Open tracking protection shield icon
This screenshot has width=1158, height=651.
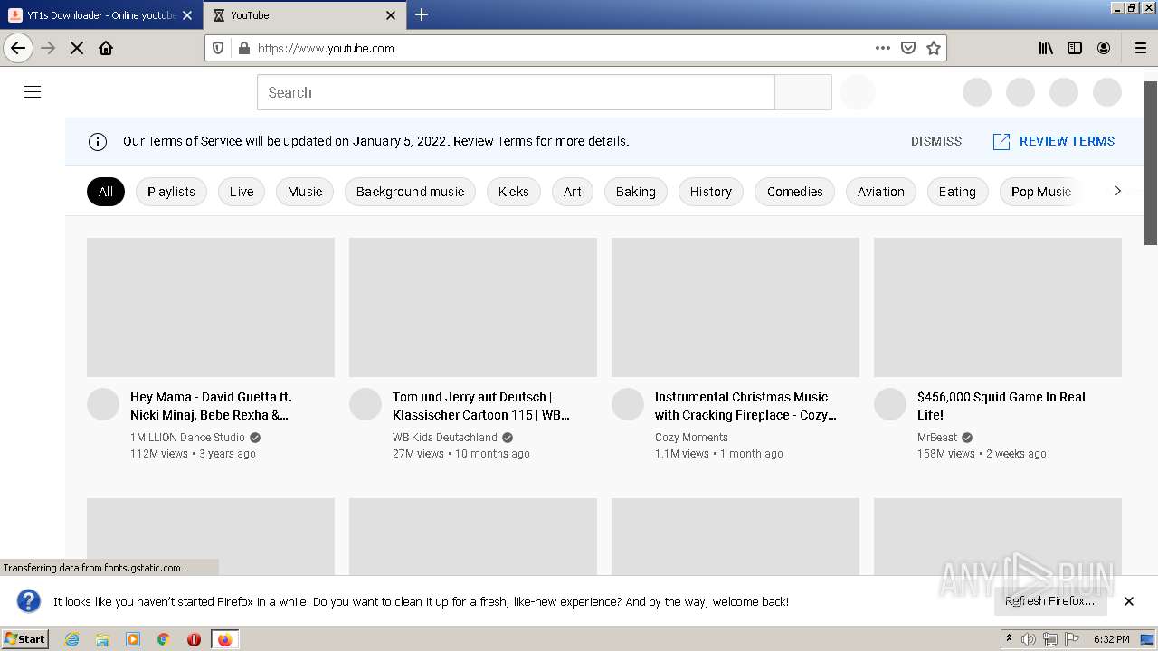218,48
